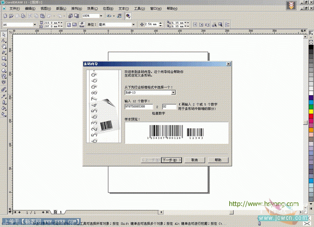Screen dimensions: 314x227
Task: Open the 文件 (File) menu
Action: tap(14, 8)
